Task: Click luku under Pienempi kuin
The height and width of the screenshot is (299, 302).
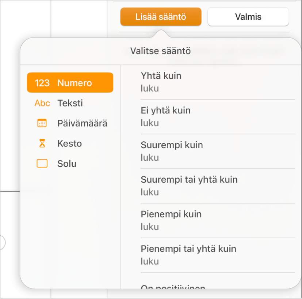Action: [x=150, y=227]
